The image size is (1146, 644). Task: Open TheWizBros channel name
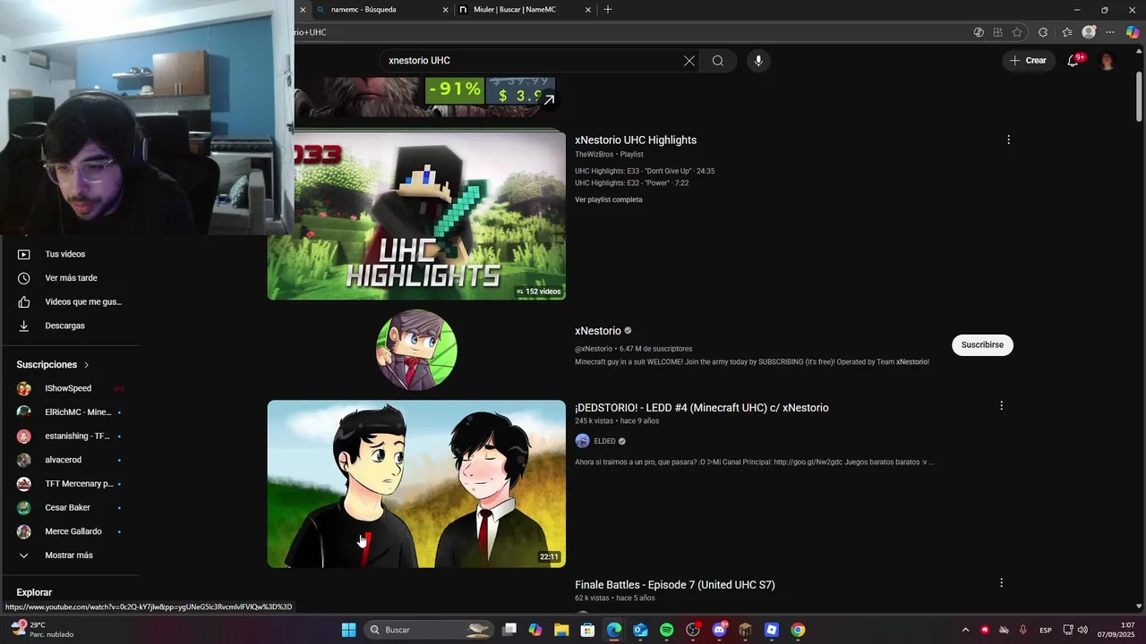pos(594,155)
